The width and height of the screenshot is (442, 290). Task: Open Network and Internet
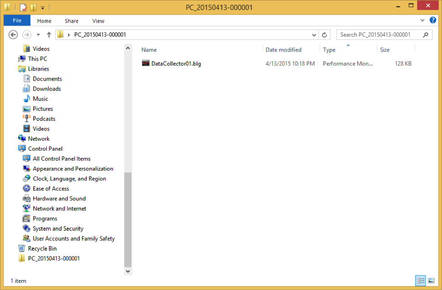(x=59, y=209)
